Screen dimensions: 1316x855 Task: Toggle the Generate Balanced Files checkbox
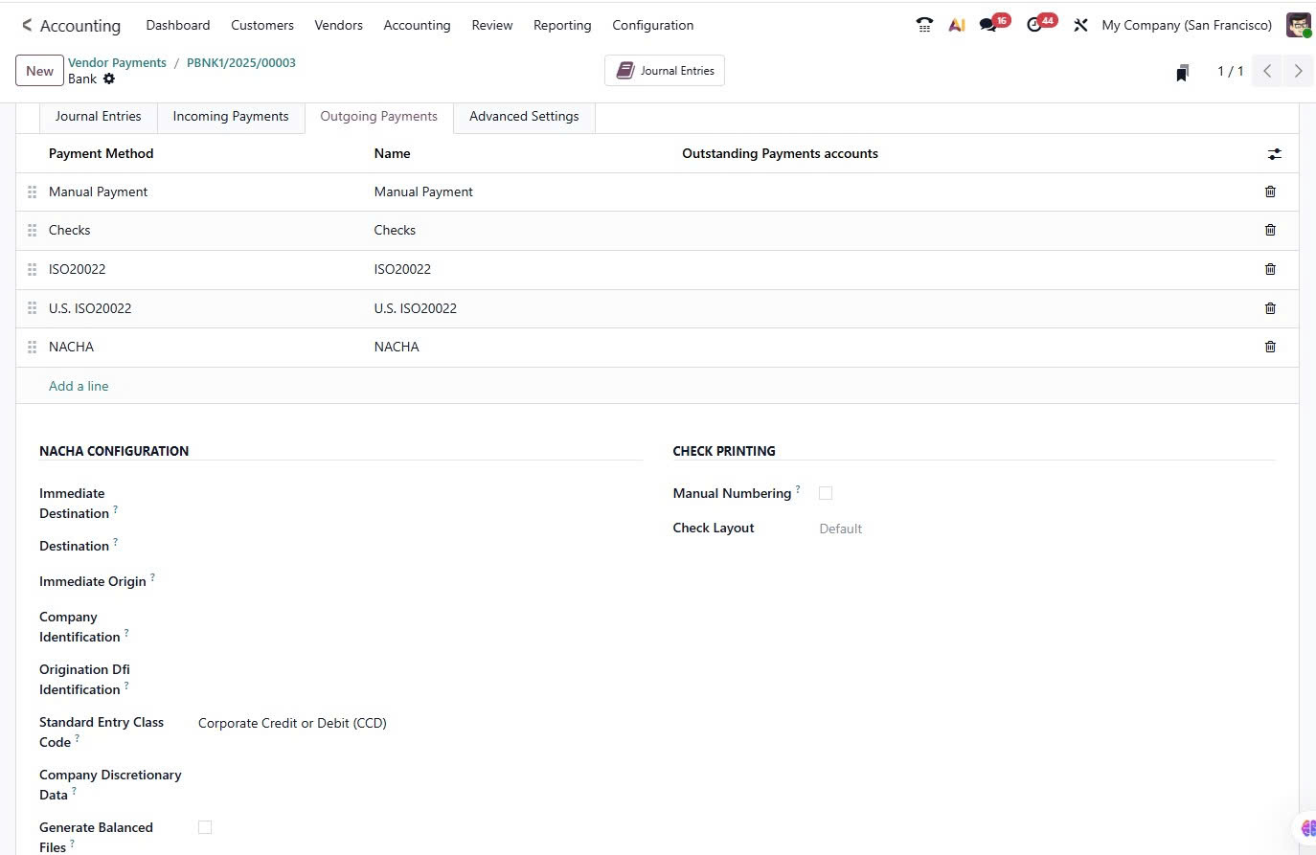point(205,827)
